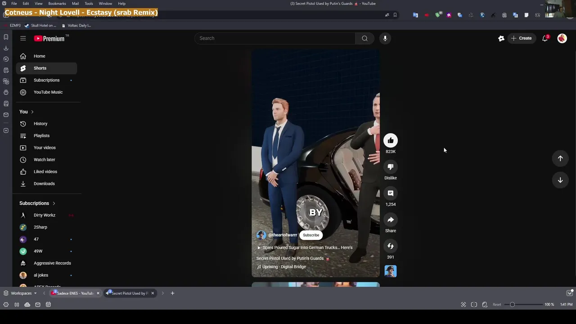Open Watch later list
The image size is (576, 324).
[x=46, y=160]
